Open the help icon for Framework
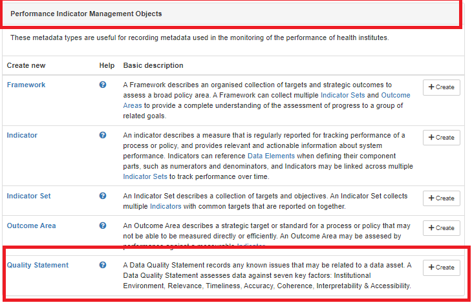 point(103,85)
